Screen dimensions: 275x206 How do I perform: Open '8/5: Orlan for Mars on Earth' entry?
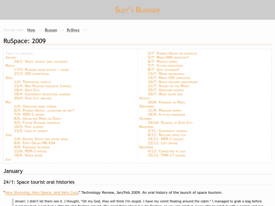pyautogui.click(x=38, y=119)
